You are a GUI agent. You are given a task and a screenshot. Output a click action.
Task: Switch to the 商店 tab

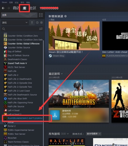(16, 8)
